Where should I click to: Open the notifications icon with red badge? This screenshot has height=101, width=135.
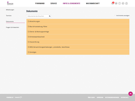113,3
